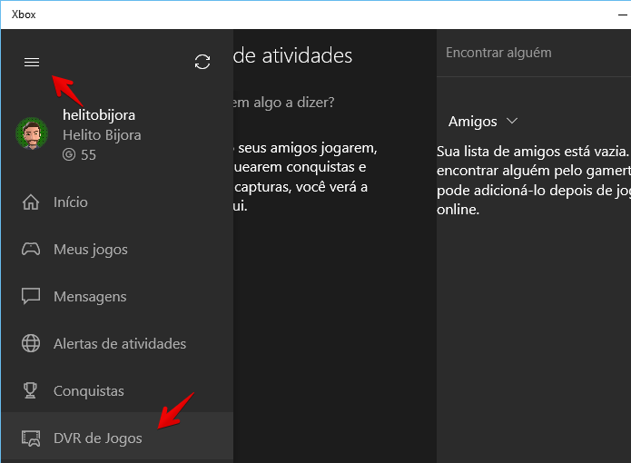Click the chevron next to Amigos

coord(512,121)
